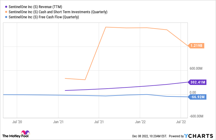The height and width of the screenshot is (140, 216).
Task: Click the blue -66.92M value tag
Action: (x=197, y=97)
